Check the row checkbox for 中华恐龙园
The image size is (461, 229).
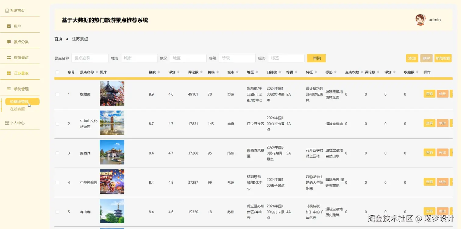point(57,182)
